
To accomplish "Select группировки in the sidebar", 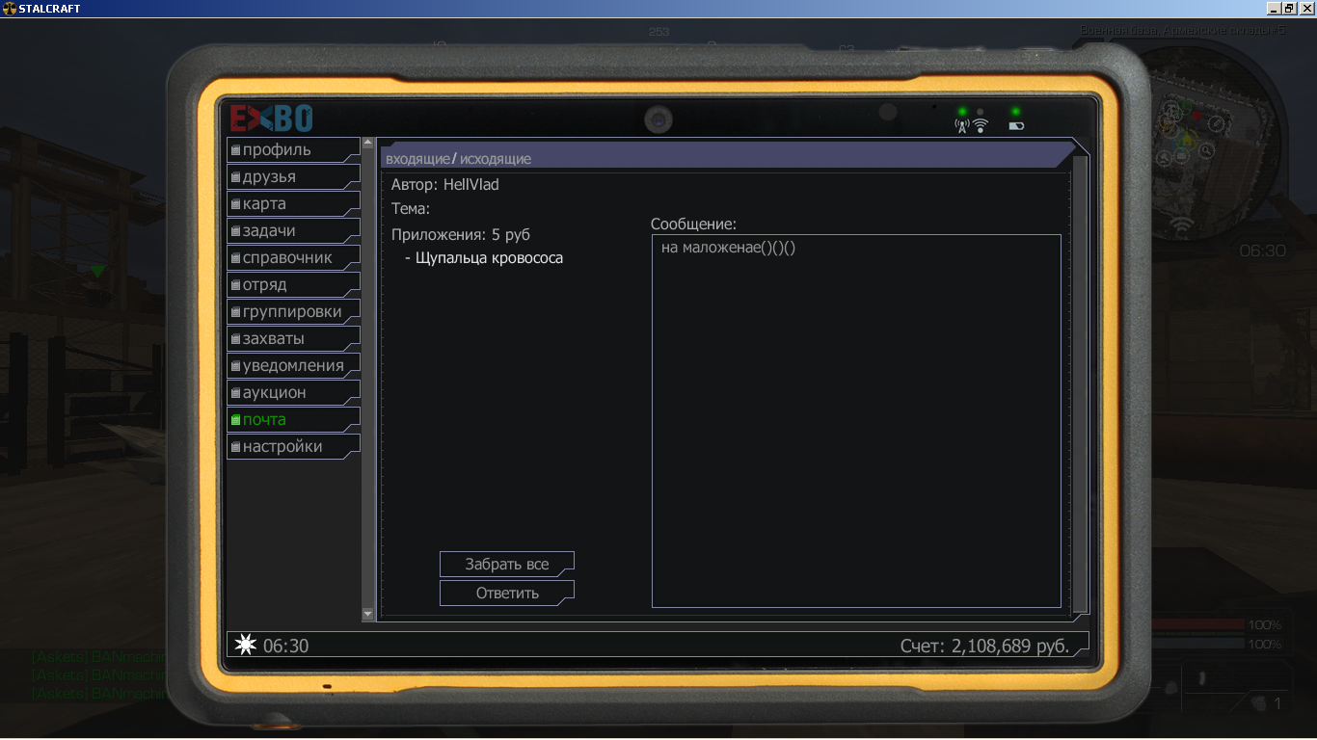I will click(293, 312).
